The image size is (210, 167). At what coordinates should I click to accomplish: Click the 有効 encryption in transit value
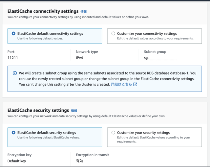tap(79, 161)
